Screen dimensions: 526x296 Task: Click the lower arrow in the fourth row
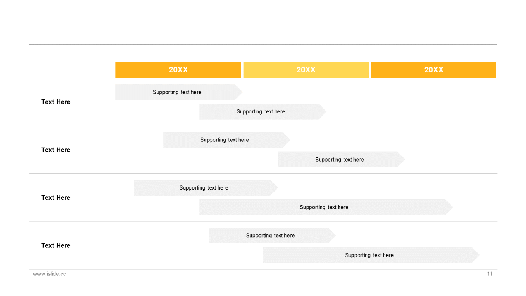[369, 255]
